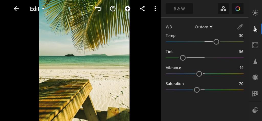This screenshot has height=121, width=262.
Task: Open the Detail triangle icon
Action: (255, 61)
